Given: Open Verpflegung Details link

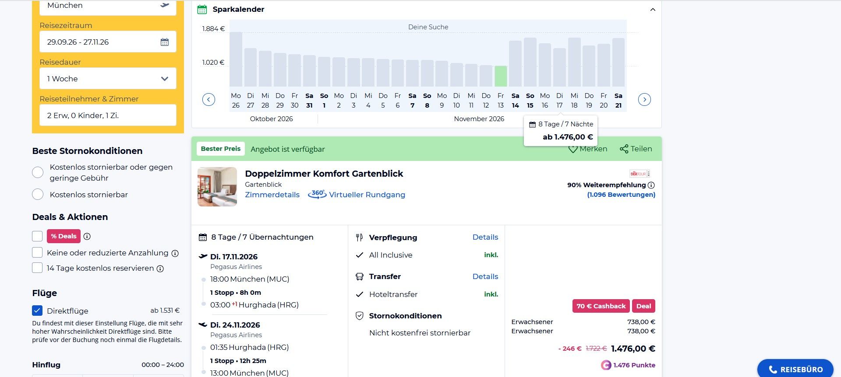Looking at the screenshot, I should 485,237.
